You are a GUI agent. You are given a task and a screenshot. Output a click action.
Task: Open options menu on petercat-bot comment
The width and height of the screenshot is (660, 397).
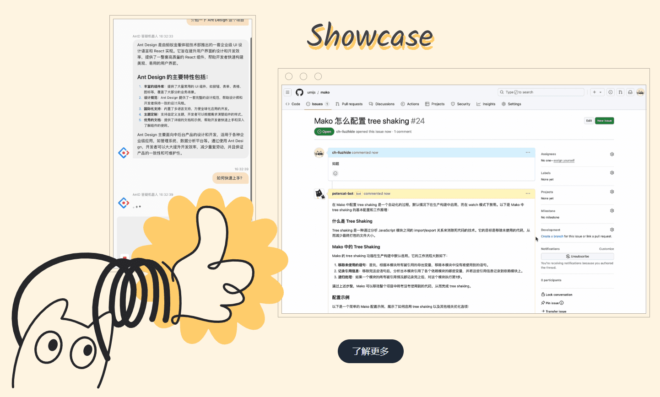pos(528,193)
